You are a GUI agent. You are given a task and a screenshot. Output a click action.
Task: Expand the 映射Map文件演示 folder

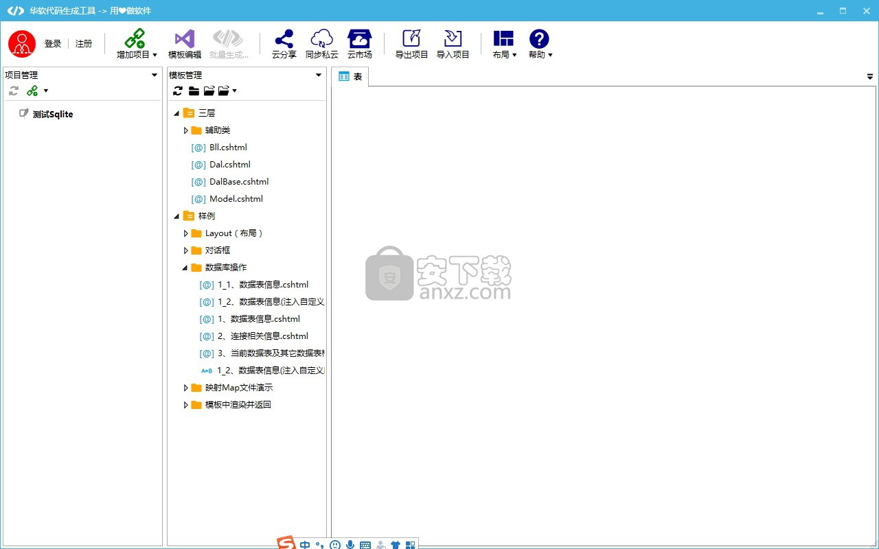click(186, 388)
